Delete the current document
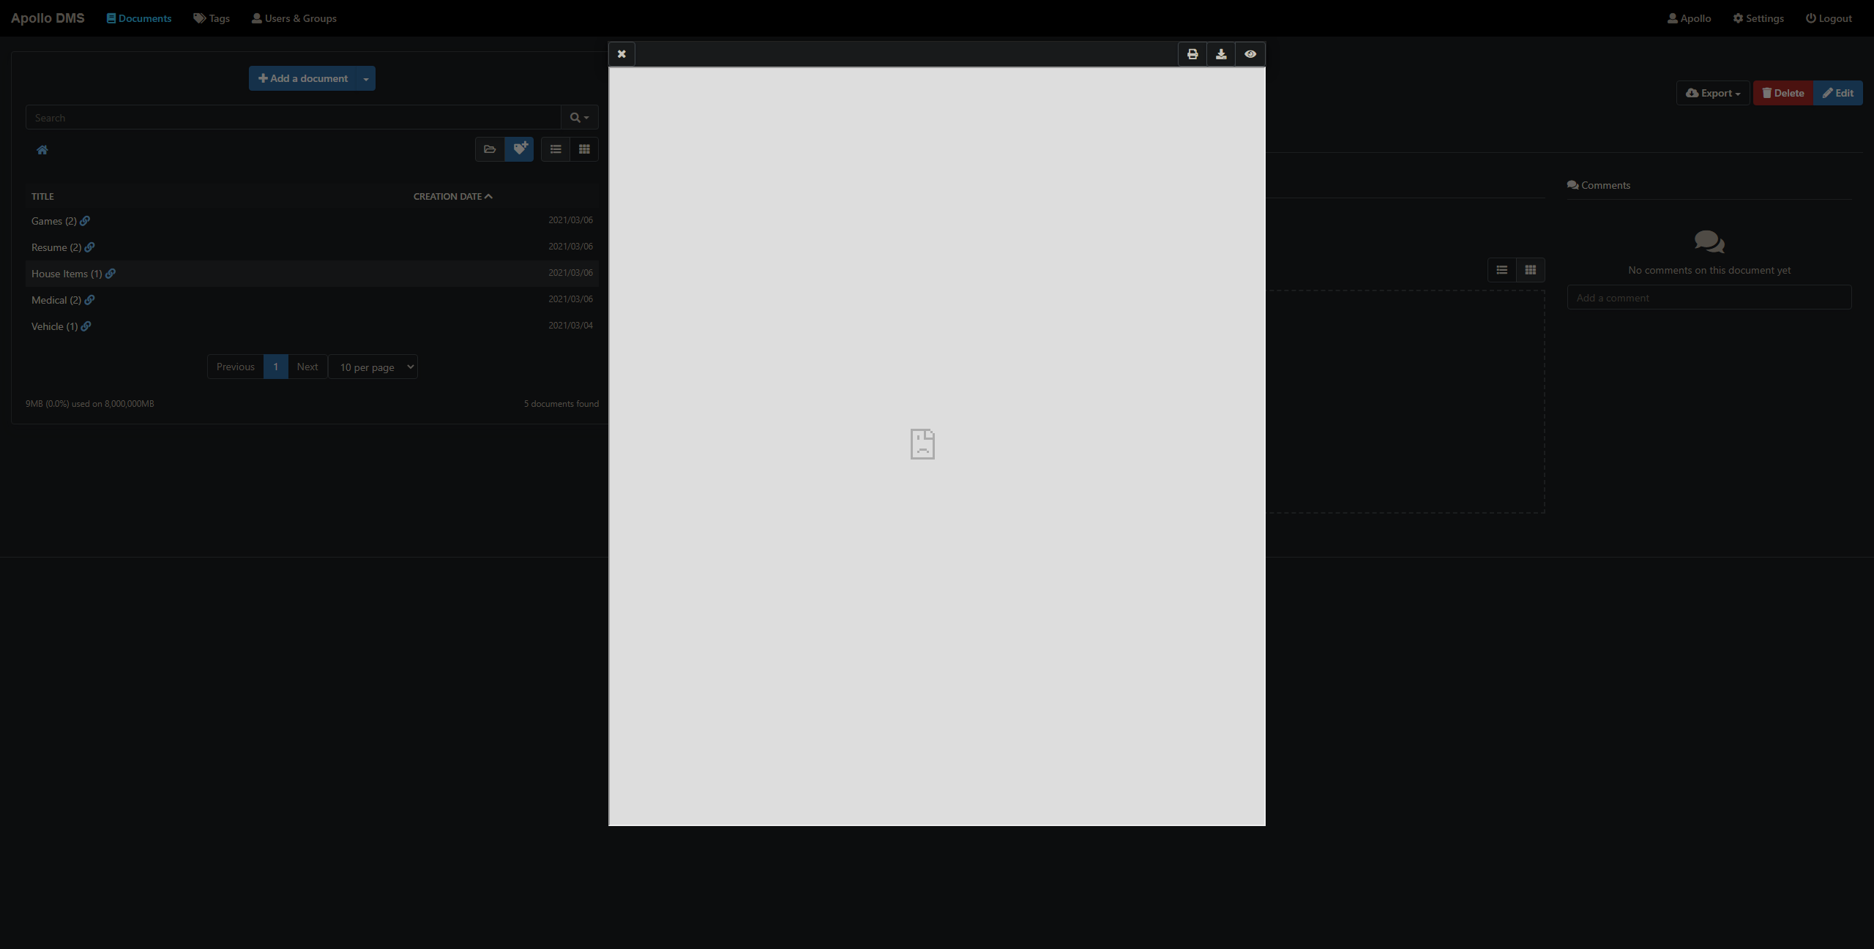 [1783, 92]
